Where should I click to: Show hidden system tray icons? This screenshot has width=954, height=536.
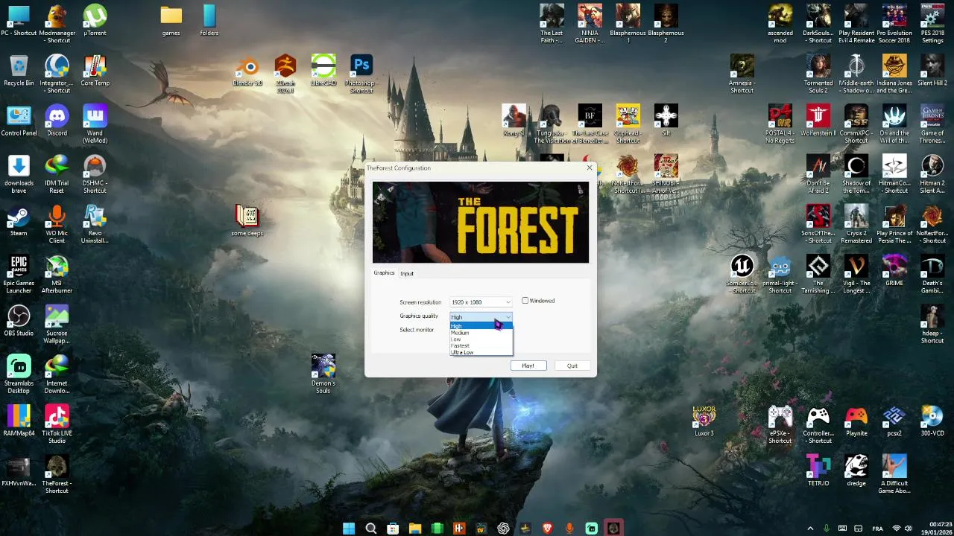810,529
